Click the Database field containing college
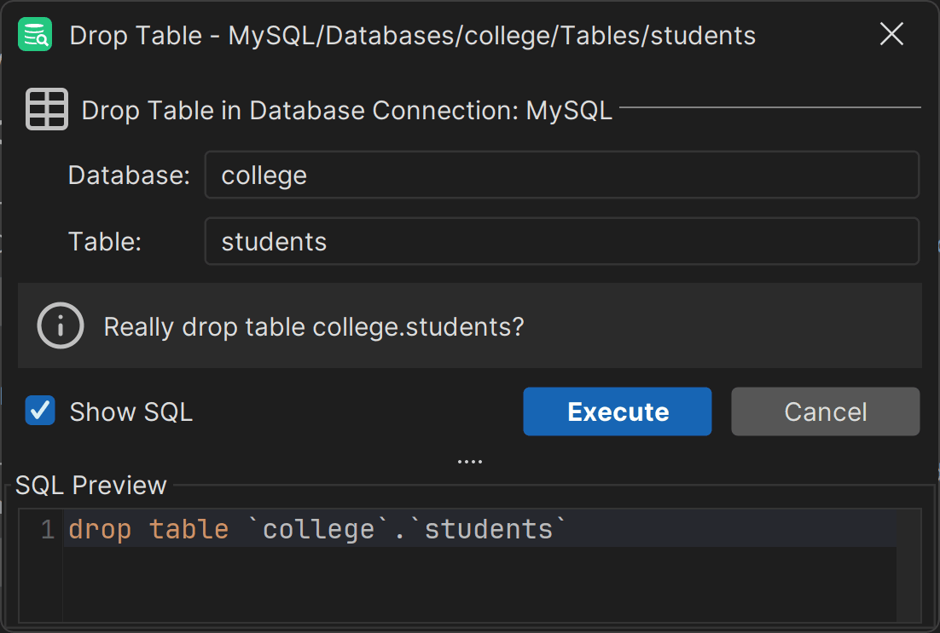Image resolution: width=940 pixels, height=633 pixels. (562, 175)
